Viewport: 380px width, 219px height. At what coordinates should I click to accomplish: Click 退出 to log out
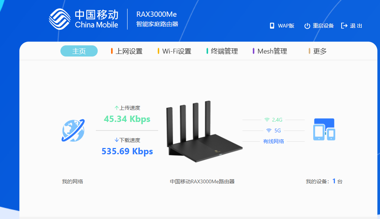click(x=356, y=26)
